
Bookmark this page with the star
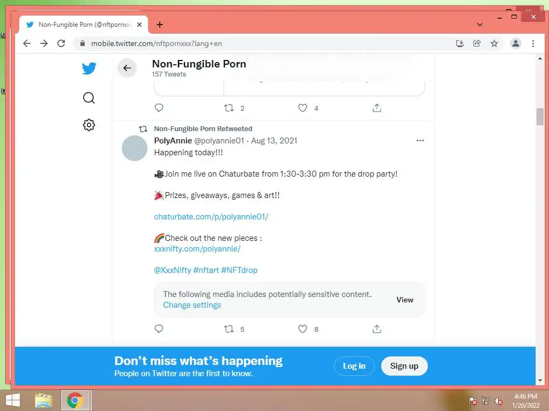click(x=494, y=43)
